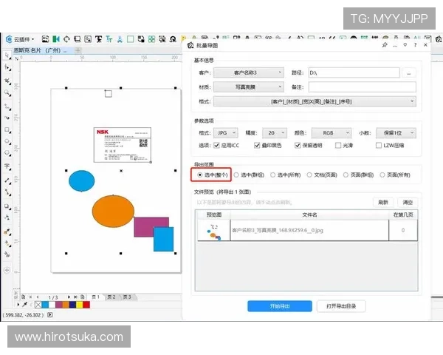This screenshot has height=355, width=443.
Task: Click 开始导出 to start export
Action: [x=280, y=306]
